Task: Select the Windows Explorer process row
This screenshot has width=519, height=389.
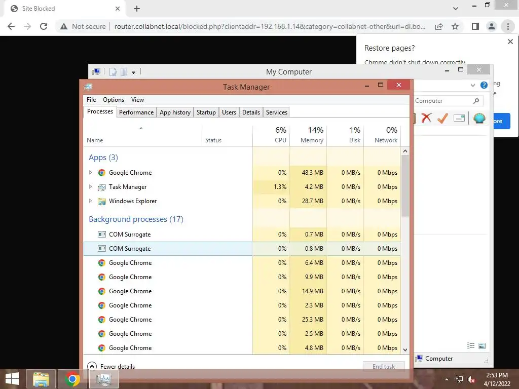Action: point(242,201)
